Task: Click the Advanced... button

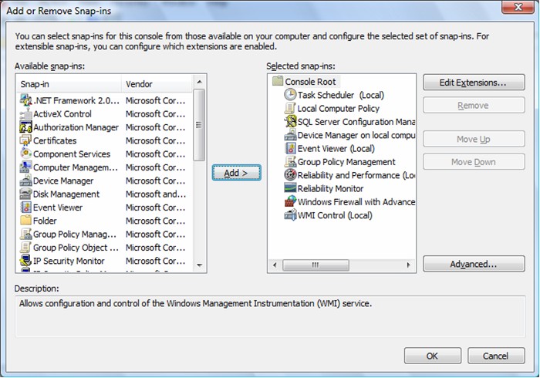Action: (474, 264)
